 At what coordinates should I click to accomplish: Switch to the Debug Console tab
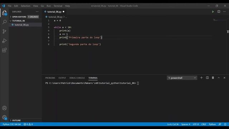77,78
